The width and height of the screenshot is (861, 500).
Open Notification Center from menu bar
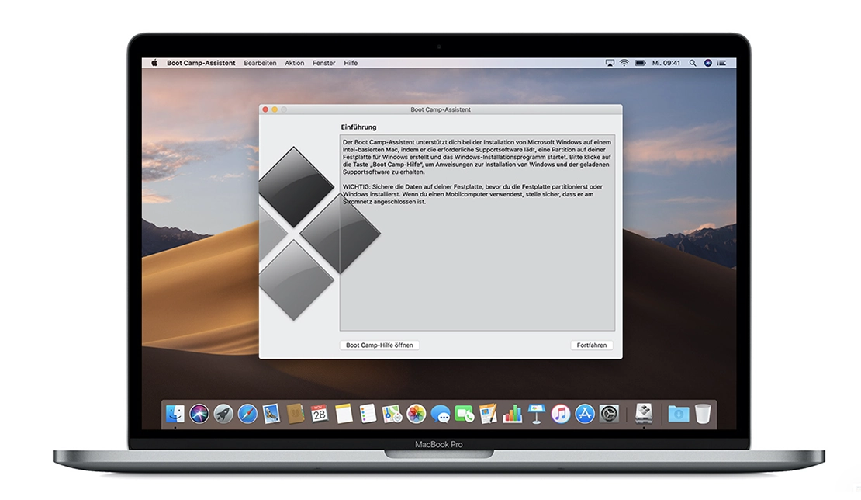click(722, 63)
